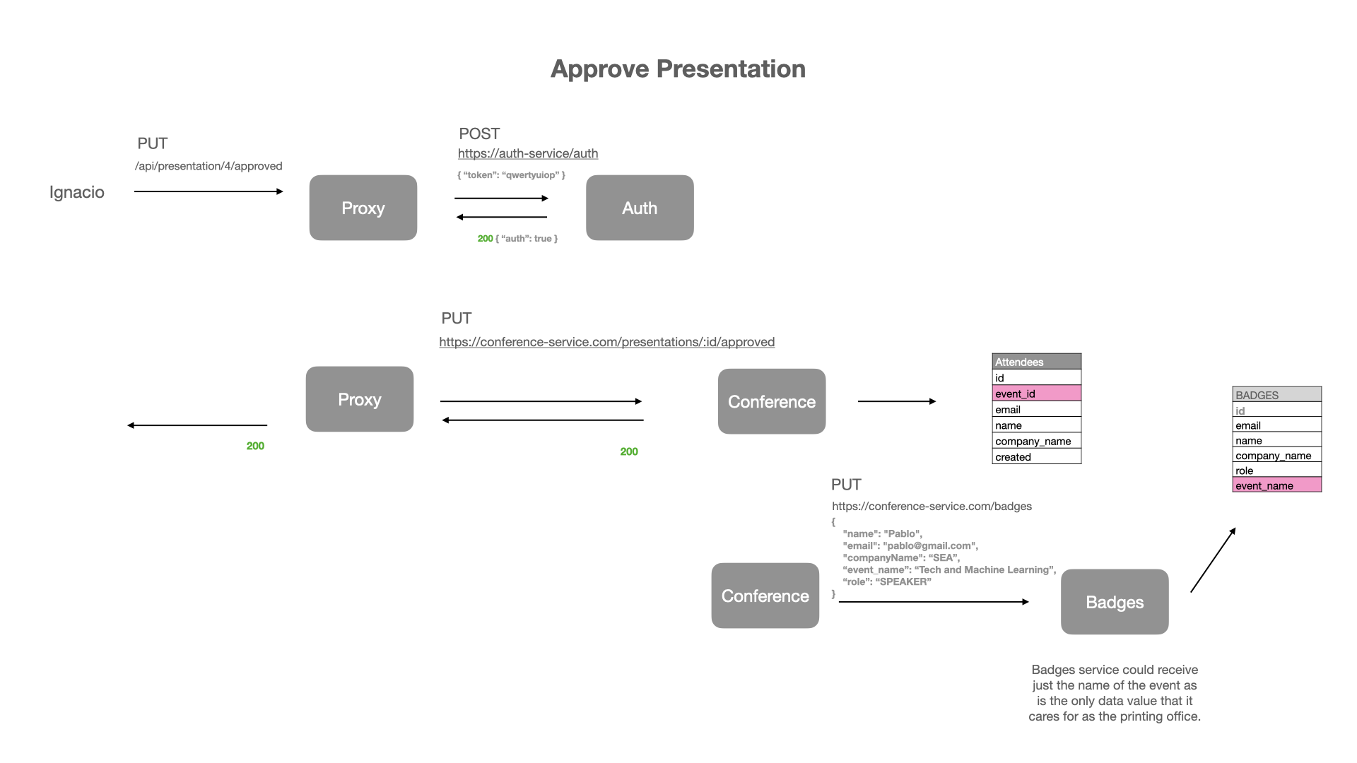Click the Badges service block
Viewport: 1357px width, 763px height.
[x=1117, y=601]
